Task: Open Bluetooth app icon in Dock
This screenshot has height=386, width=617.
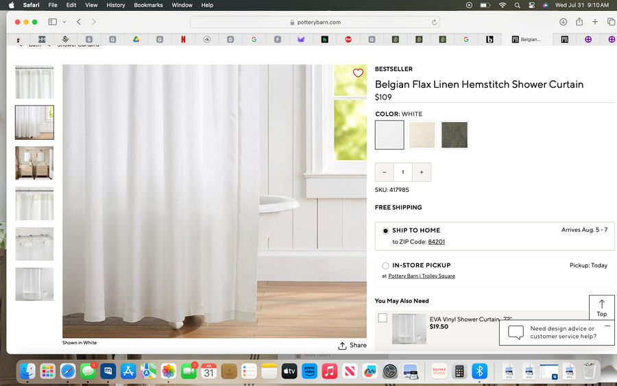Action: coord(479,371)
